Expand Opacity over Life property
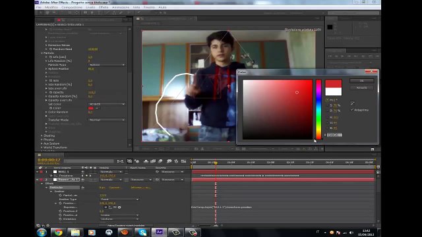Viewport: 422px width, 237px height. (x=46, y=100)
